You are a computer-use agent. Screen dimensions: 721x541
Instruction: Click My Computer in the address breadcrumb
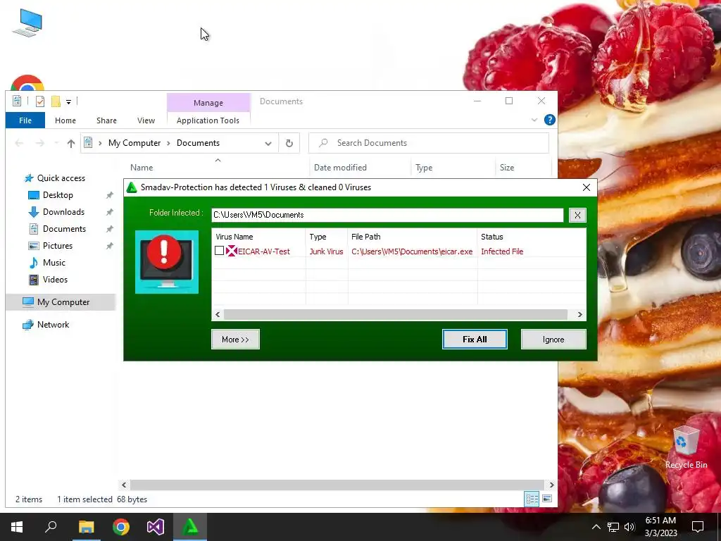[x=134, y=143]
